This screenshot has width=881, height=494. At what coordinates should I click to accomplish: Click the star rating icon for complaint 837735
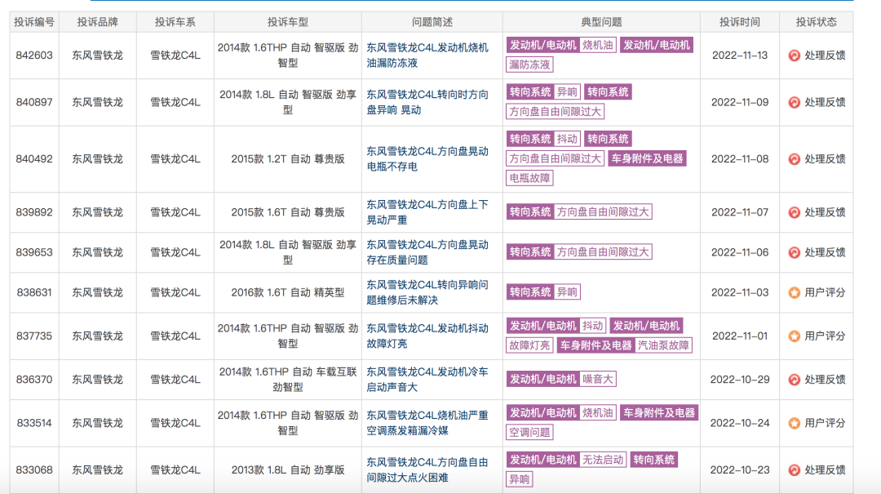pos(794,336)
